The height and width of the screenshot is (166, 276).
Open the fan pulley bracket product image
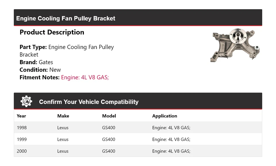pos(235,45)
